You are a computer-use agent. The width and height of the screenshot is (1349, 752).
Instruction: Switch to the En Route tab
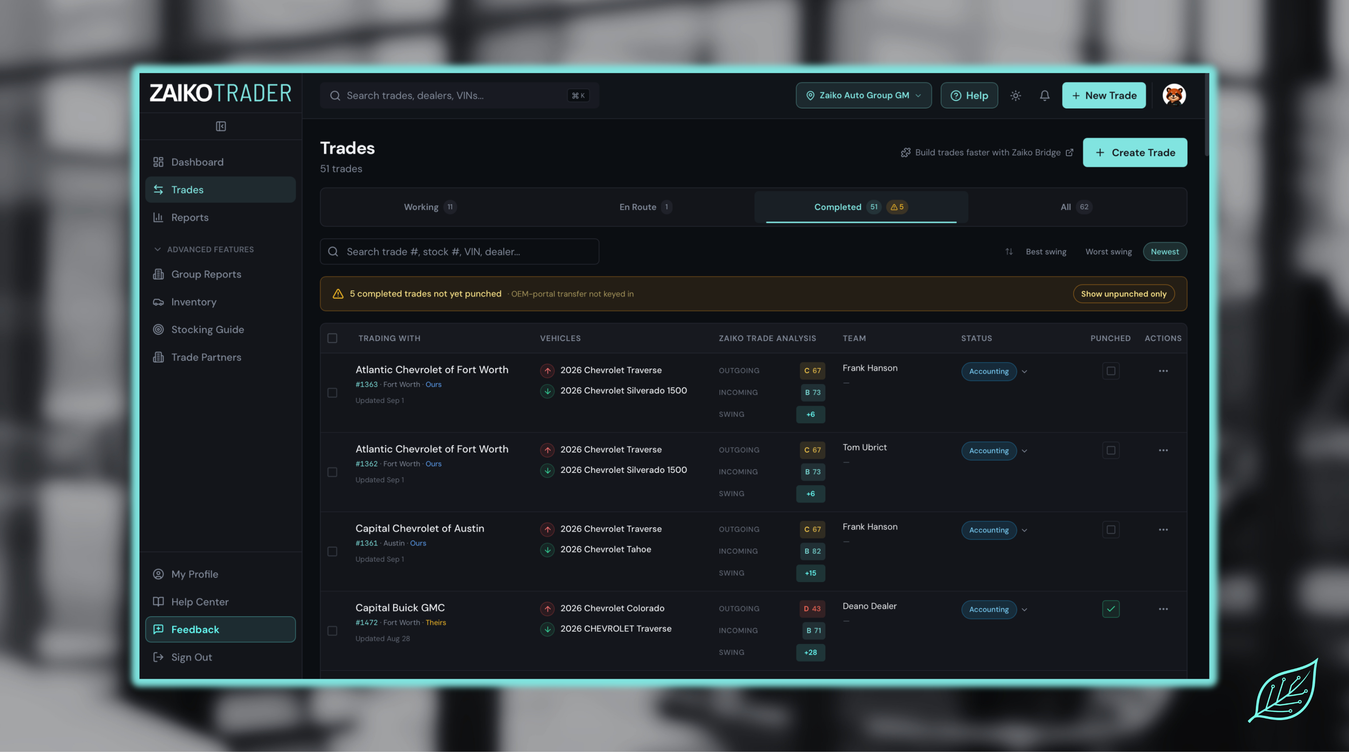(645, 207)
